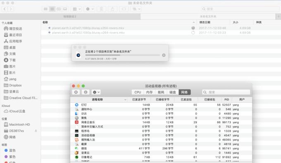Click the process info button in Activity Monitor
This screenshot has width=281, height=163.
pos(86,92)
